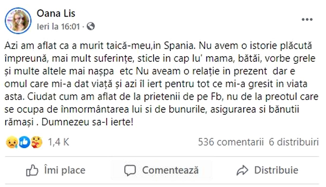Click Oana Lis profile picture

click(x=18, y=21)
